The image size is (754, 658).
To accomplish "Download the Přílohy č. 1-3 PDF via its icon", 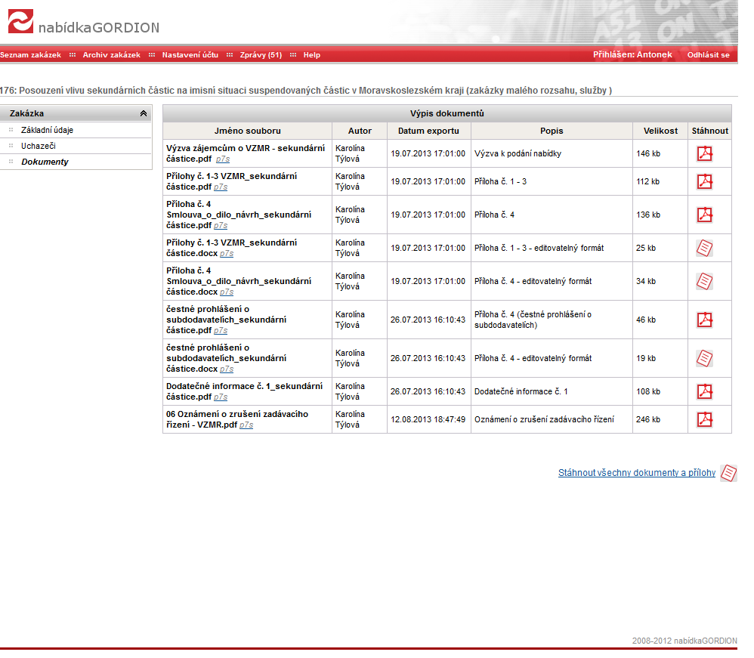I will click(x=704, y=181).
